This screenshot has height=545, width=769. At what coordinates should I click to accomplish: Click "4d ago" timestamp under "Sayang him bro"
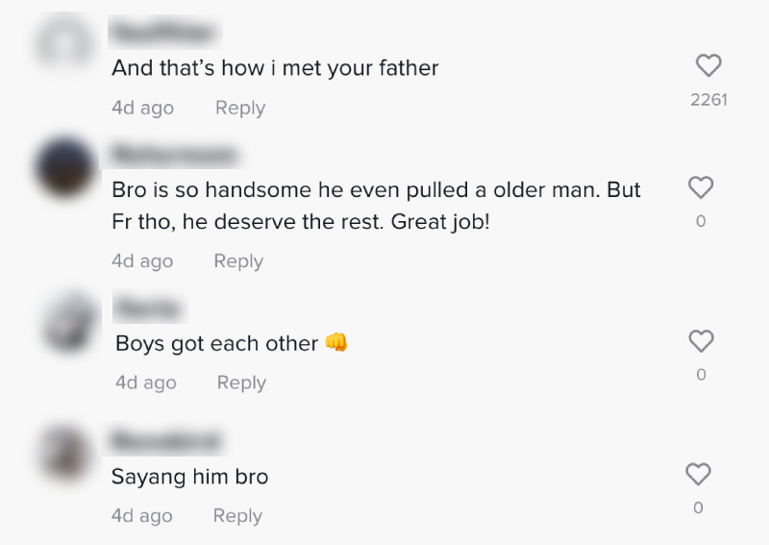[x=142, y=515]
